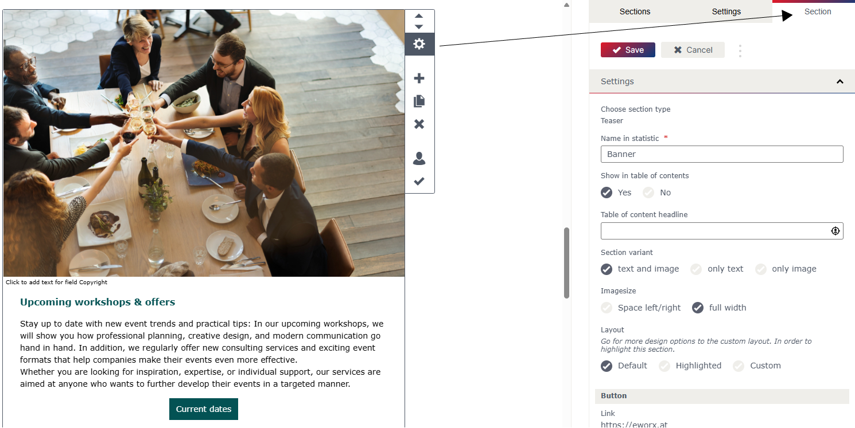This screenshot has width=855, height=428.
Task: Collapse the Settings panel chevron
Action: pos(840,81)
